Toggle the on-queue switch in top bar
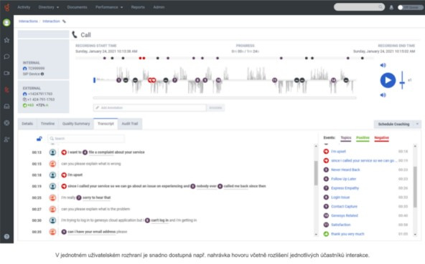This screenshot has height=264, width=425. 409,8
